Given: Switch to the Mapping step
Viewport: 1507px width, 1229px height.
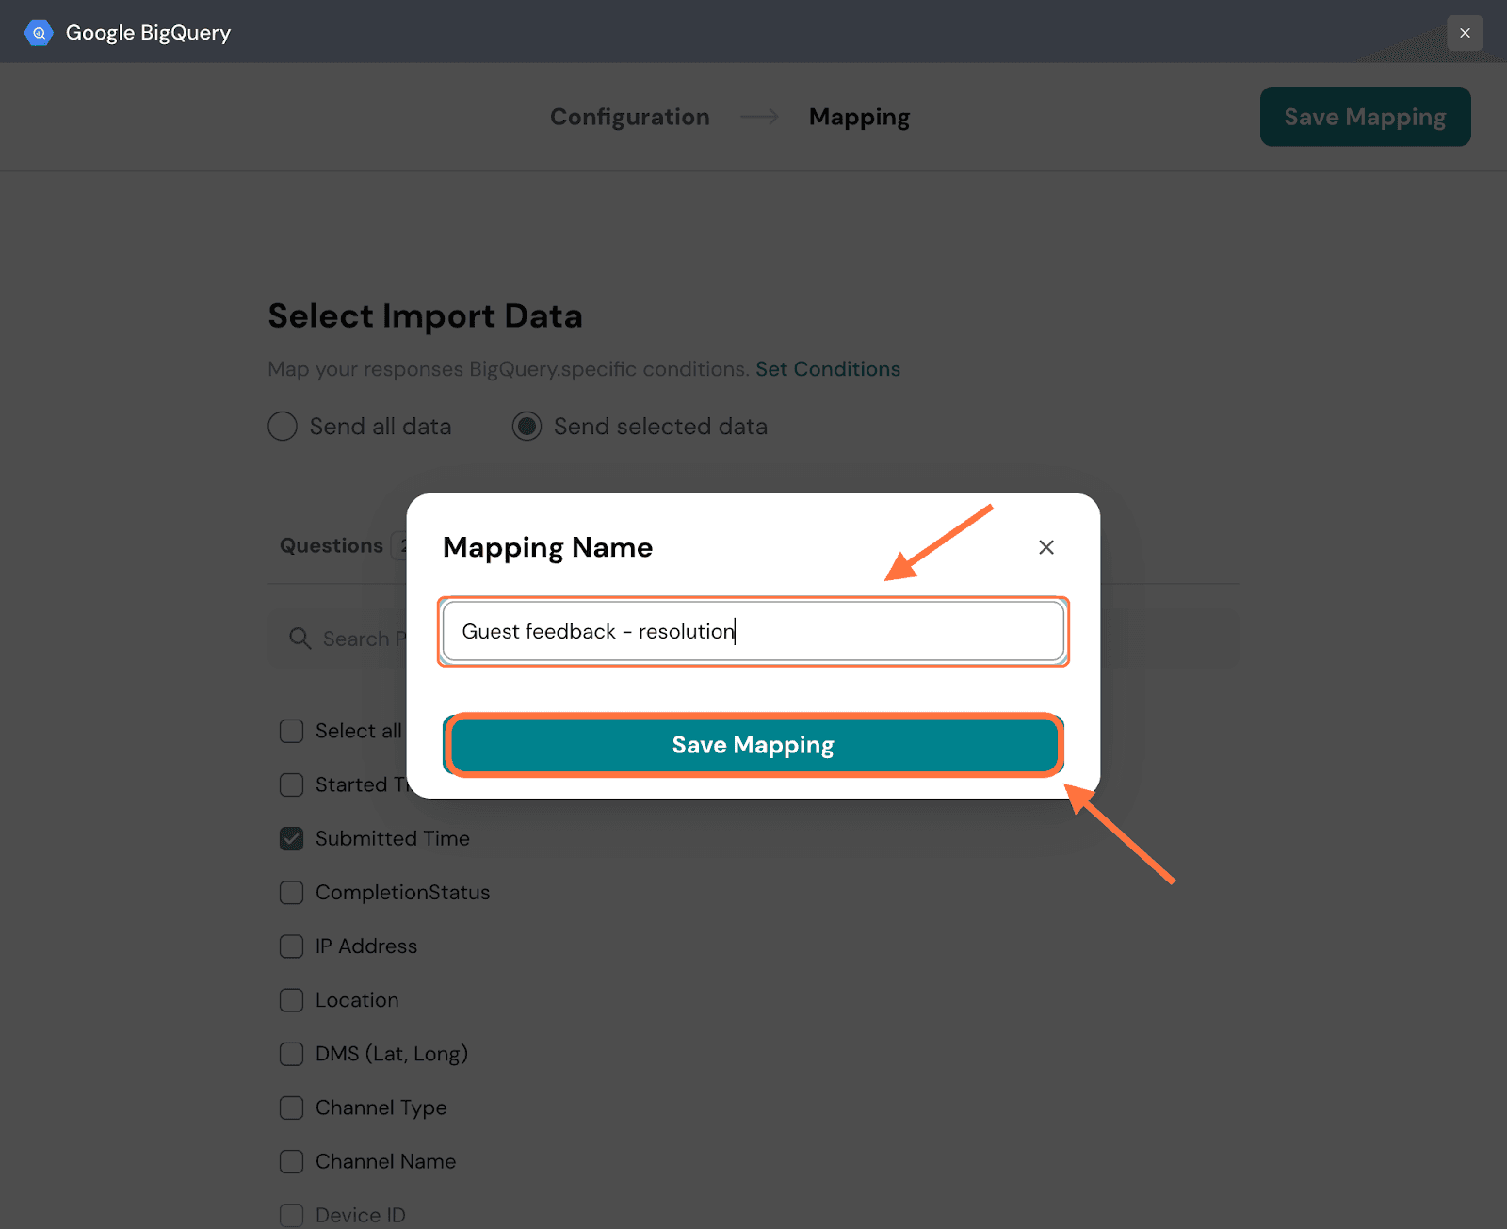Looking at the screenshot, I should pyautogui.click(x=859, y=117).
